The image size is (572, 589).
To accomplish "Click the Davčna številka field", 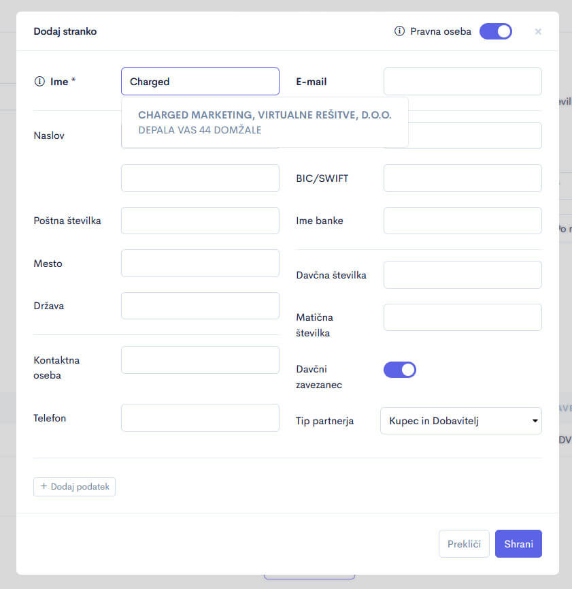I will point(462,275).
